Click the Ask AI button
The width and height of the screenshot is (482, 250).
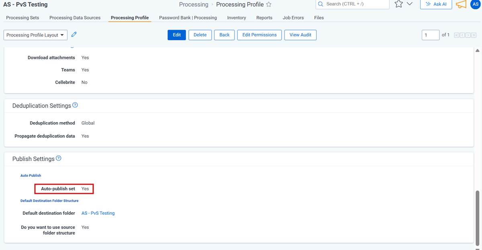point(436,4)
